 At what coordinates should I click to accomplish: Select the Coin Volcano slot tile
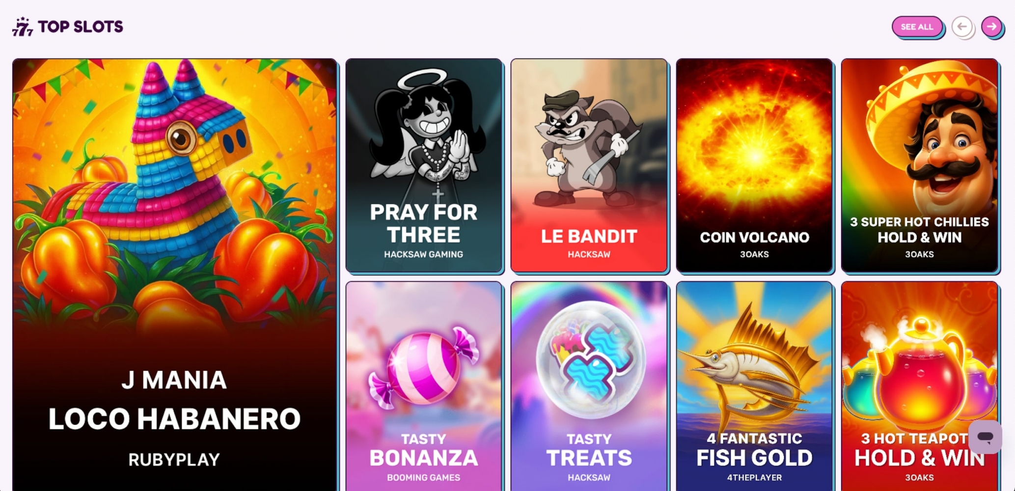(754, 165)
